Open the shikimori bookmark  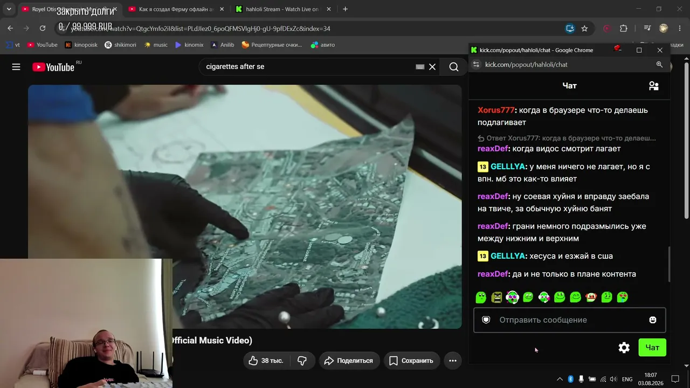(x=120, y=45)
